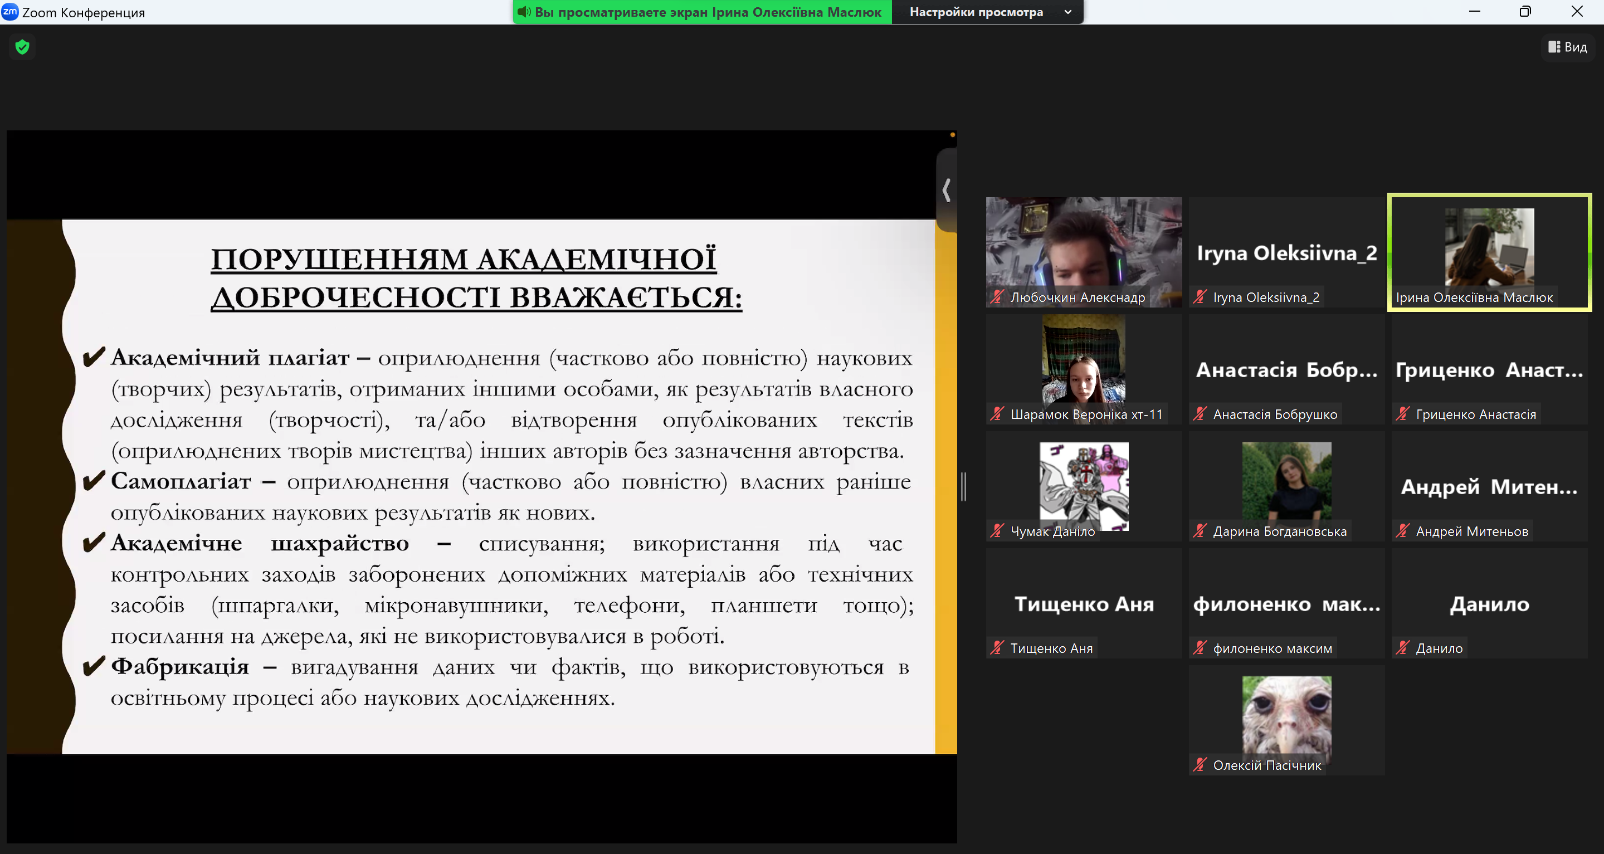
Task: Click the name label филоненко максим
Action: coord(1272,648)
